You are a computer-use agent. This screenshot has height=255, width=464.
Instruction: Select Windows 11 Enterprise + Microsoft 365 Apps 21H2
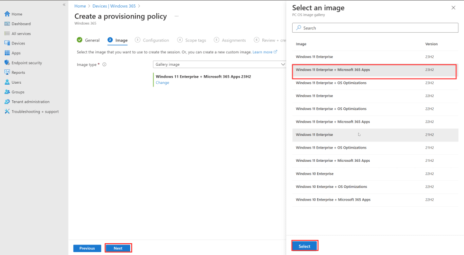pyautogui.click(x=375, y=161)
